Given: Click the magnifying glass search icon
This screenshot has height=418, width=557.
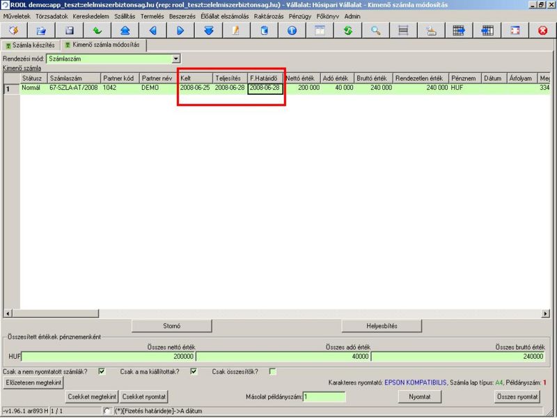Looking at the screenshot, I should tap(375, 31).
